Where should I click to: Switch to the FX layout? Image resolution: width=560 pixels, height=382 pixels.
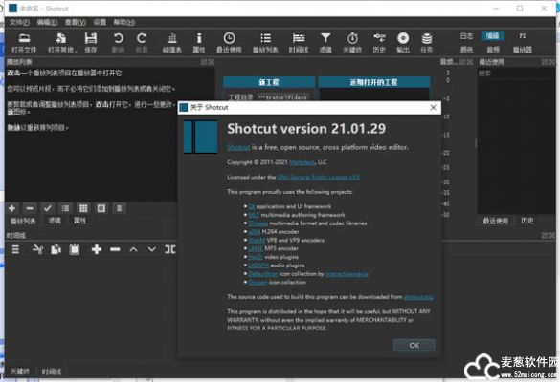(522, 36)
